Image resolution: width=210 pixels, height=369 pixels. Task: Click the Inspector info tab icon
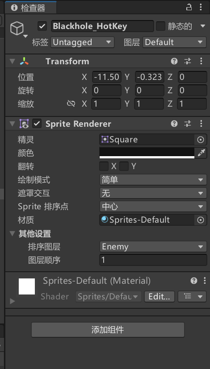(x=14, y=8)
